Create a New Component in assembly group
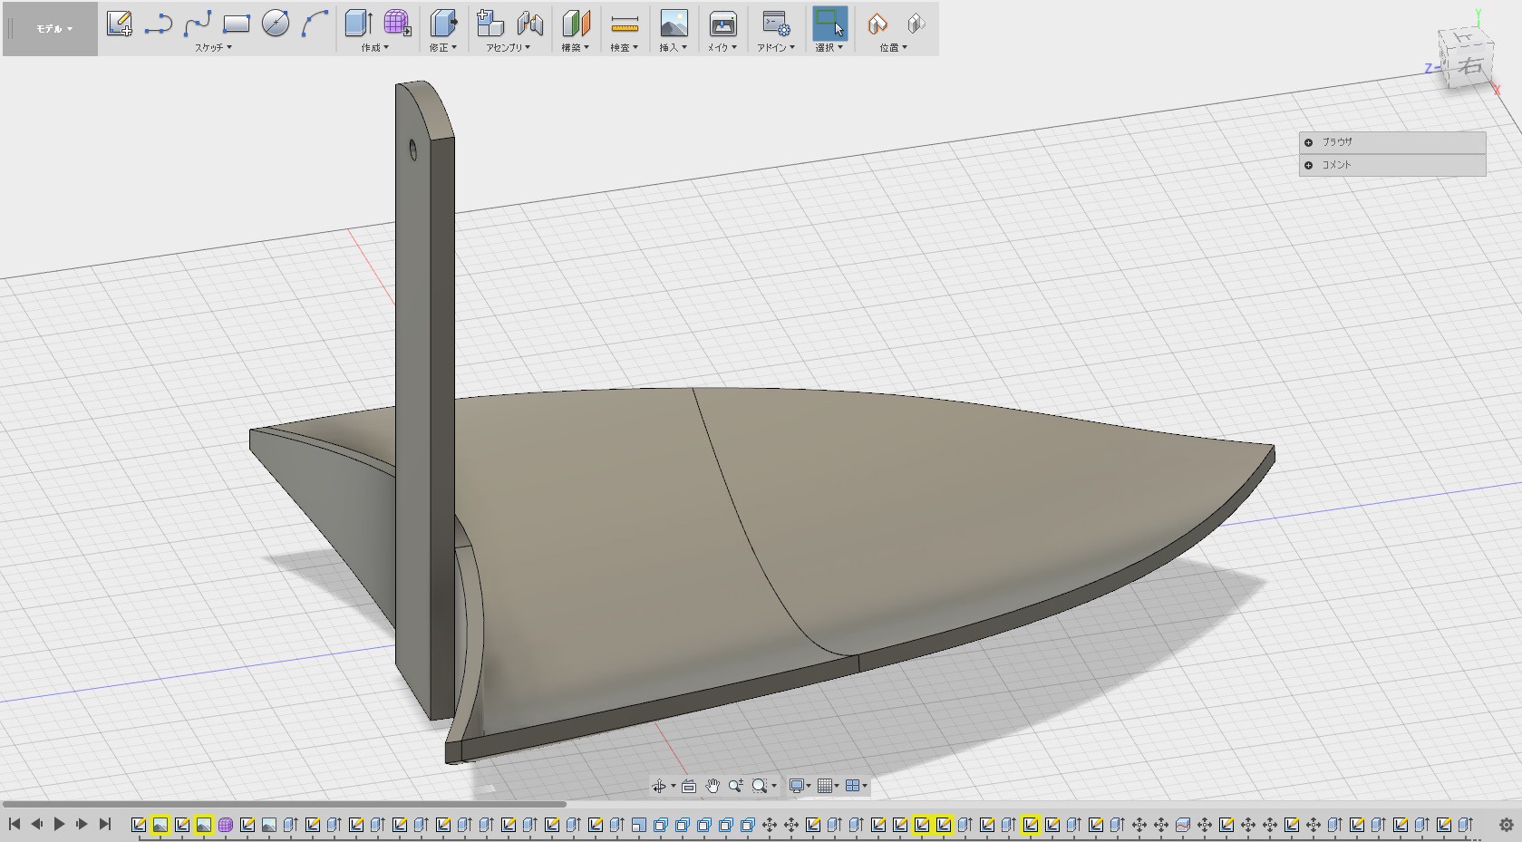Viewport: 1522px width, 842px height. (x=490, y=24)
